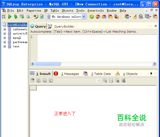Screen dimensions: 160x137
Task: Click the query formatter toolbar icon
Action: tap(36, 17)
